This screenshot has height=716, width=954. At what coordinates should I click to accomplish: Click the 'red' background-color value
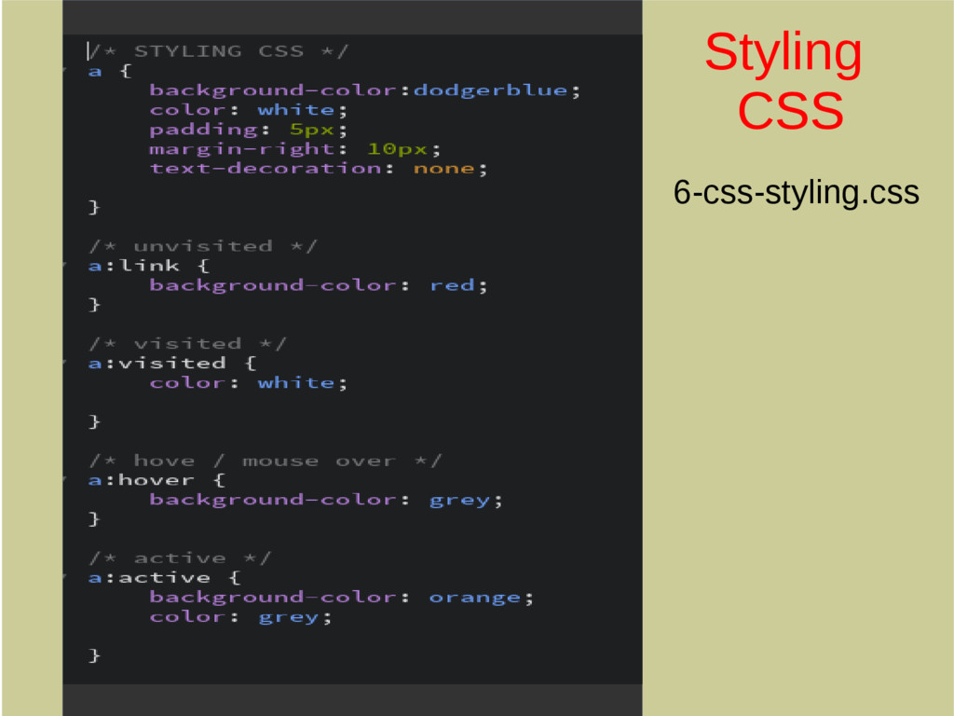pos(452,285)
